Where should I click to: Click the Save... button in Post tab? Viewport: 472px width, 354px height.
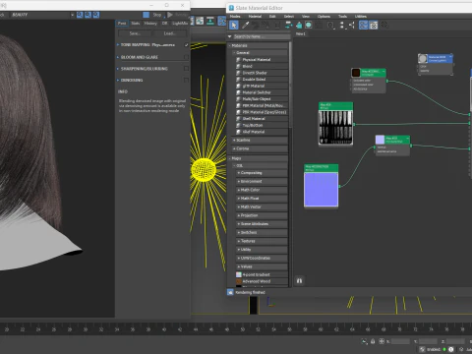(135, 33)
